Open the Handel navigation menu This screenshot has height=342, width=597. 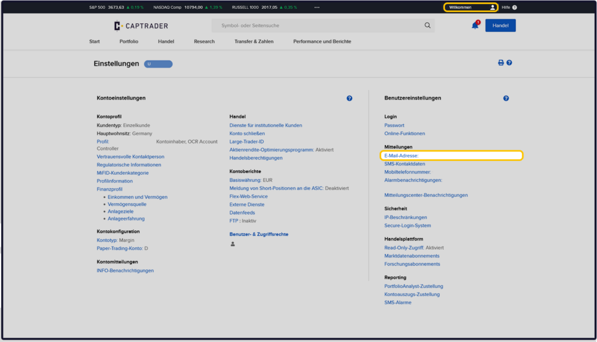click(x=166, y=41)
